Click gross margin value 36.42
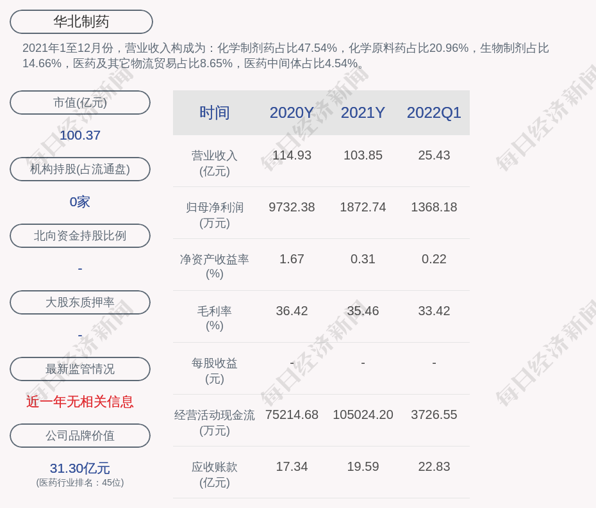 coord(292,311)
